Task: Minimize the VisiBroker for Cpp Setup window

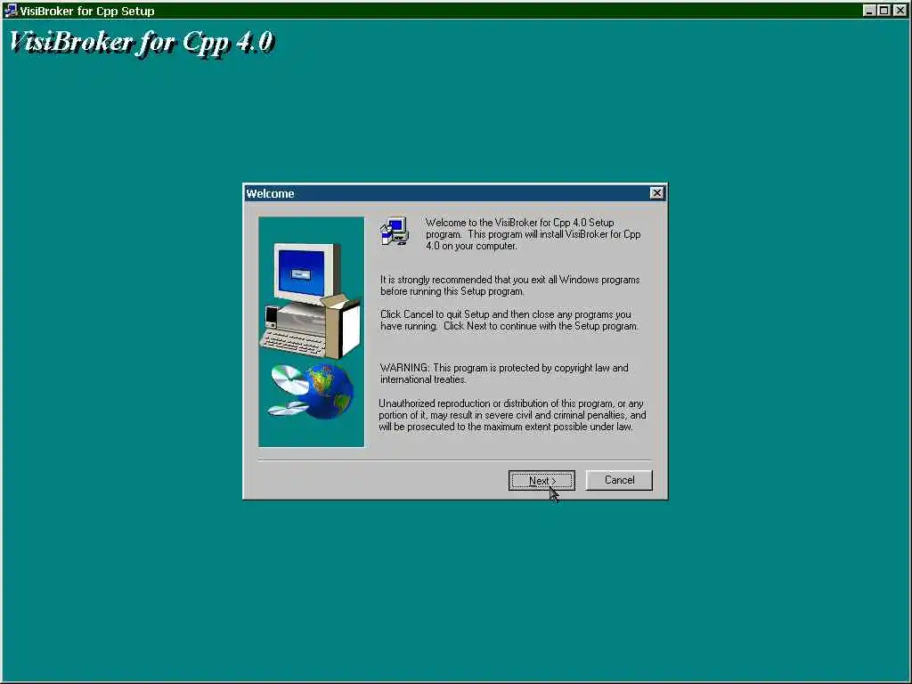Action: tap(869, 11)
